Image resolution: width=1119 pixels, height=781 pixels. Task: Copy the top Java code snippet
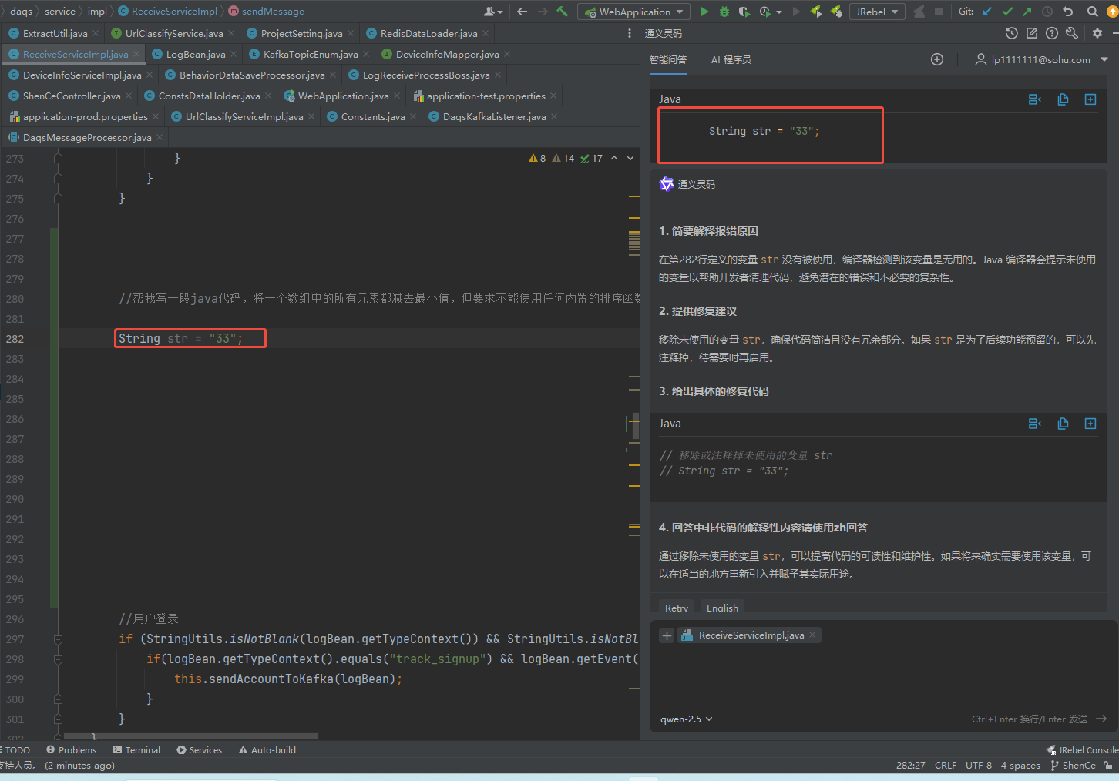1063,99
